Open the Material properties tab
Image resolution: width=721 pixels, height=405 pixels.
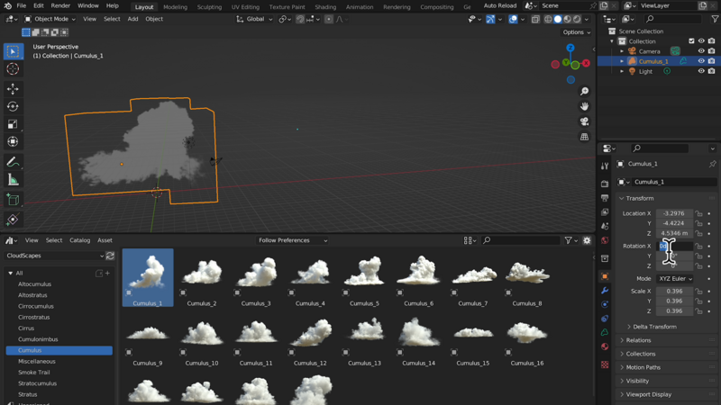pos(605,346)
